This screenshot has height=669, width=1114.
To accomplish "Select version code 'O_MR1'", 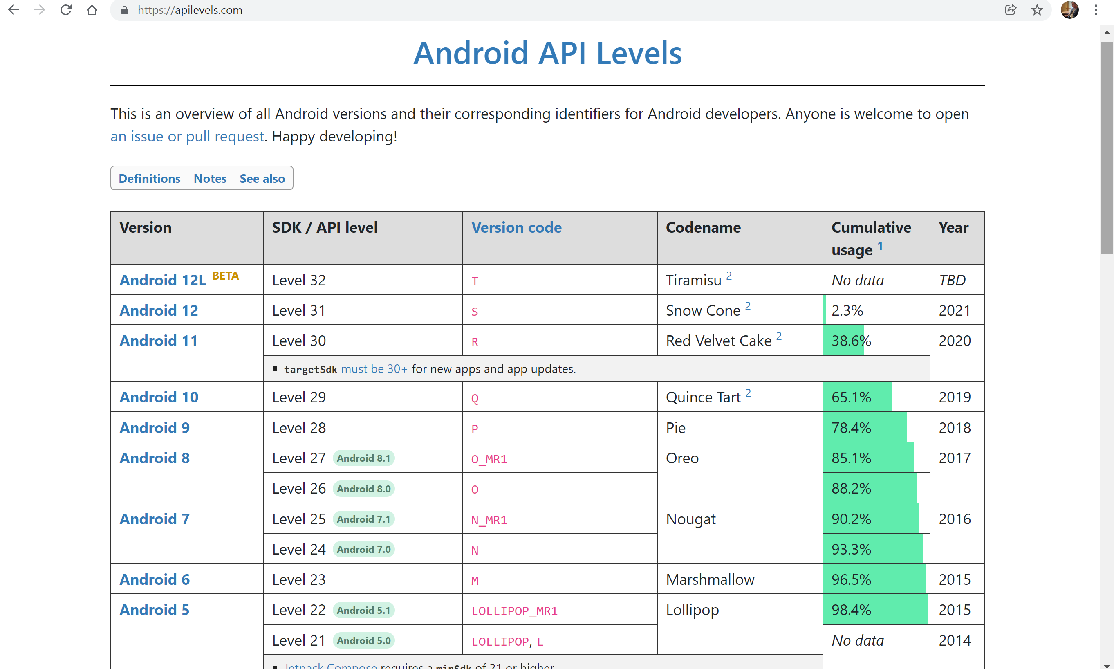I will [x=489, y=459].
